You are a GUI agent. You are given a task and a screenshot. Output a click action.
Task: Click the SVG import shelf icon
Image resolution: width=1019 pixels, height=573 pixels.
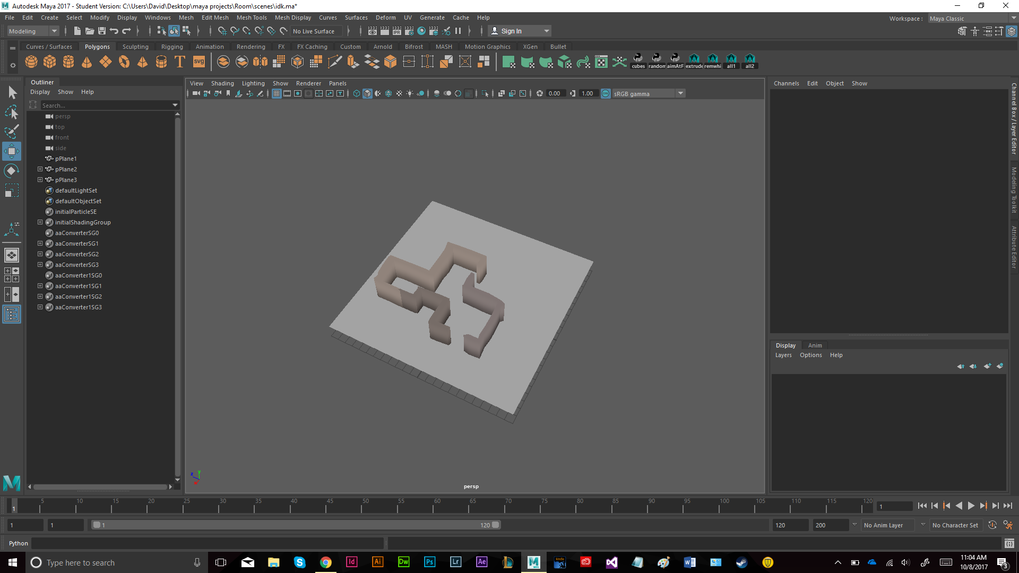(199, 62)
